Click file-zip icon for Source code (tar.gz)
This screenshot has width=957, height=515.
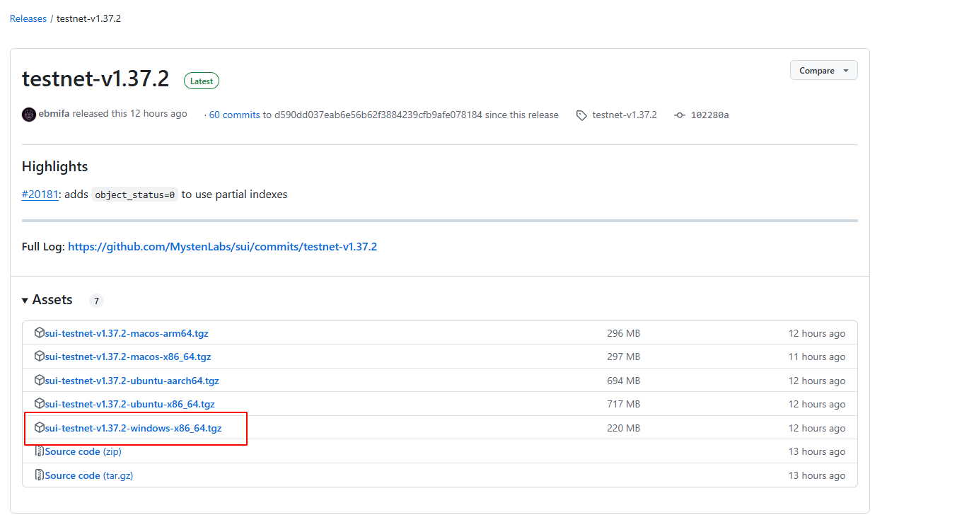[x=40, y=475]
